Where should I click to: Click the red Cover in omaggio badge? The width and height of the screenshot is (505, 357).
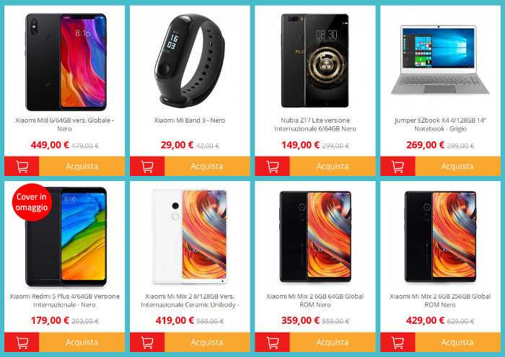pyautogui.click(x=32, y=202)
